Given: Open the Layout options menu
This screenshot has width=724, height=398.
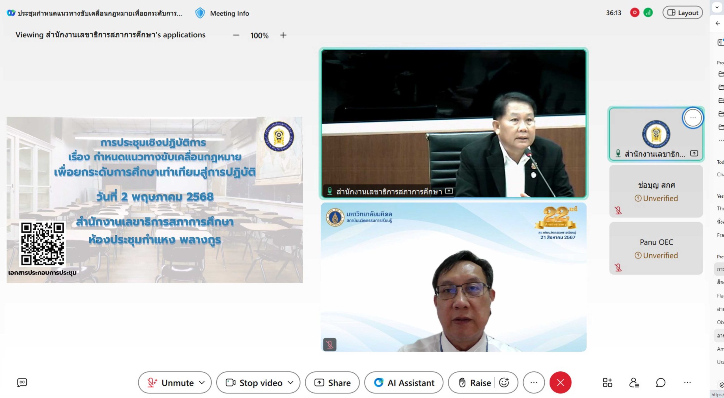Looking at the screenshot, I should (x=682, y=13).
